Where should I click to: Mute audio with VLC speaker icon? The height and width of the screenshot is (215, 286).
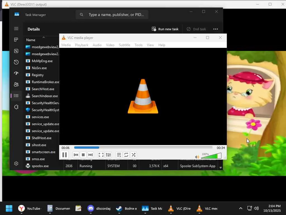[197, 157]
